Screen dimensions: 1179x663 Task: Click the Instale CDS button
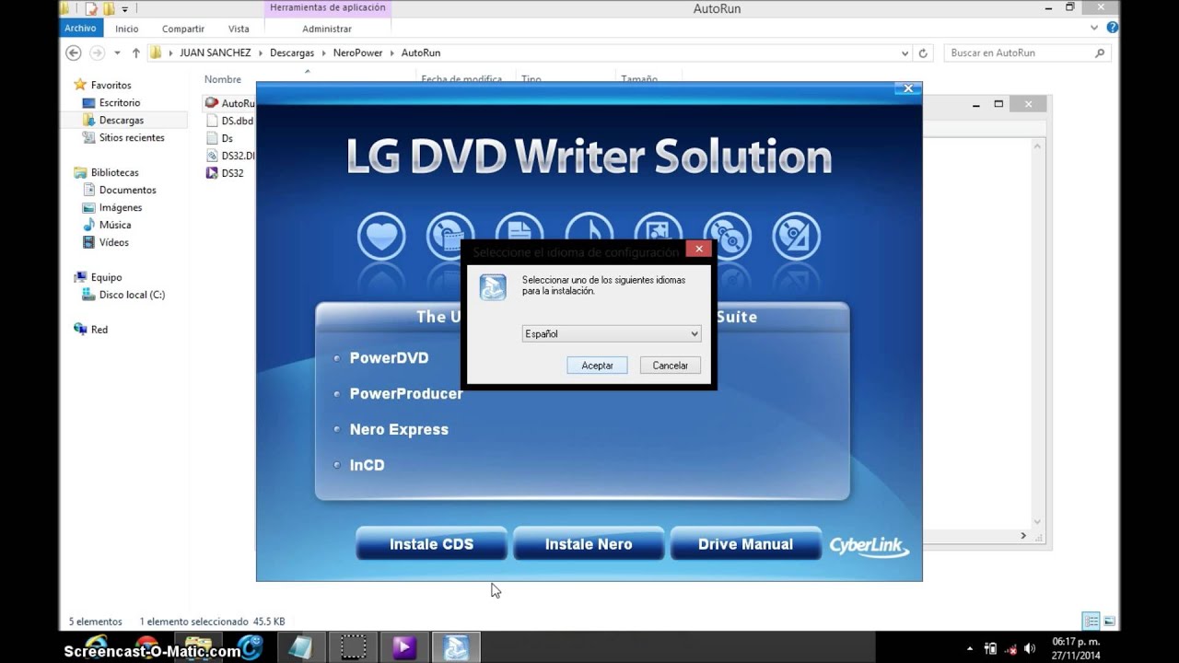point(431,544)
